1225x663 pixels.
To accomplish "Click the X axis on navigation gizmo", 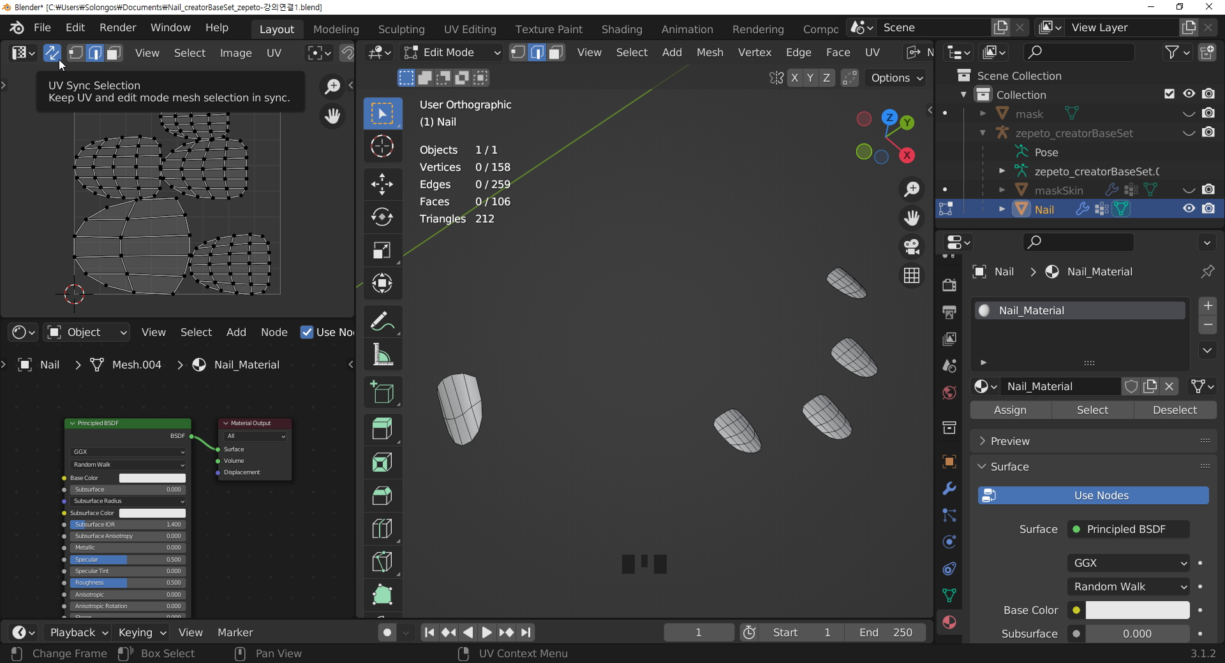I will 907,155.
